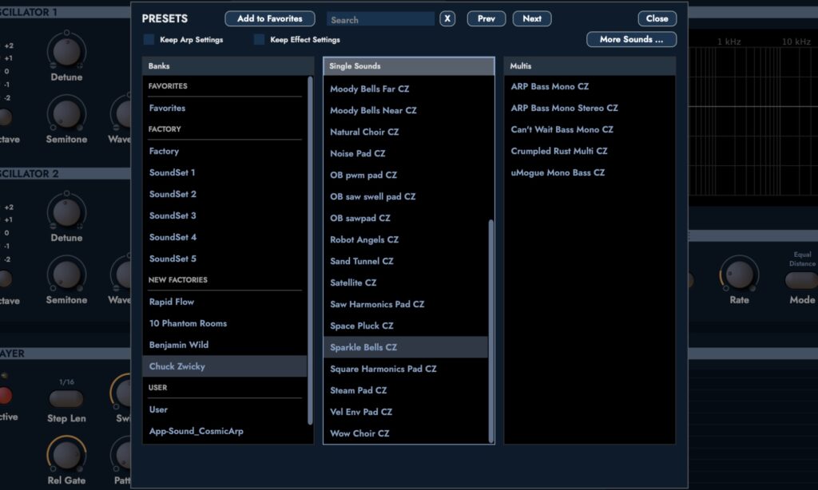The image size is (818, 490).
Task: Load Can't Wait Bass Mono CZ multi
Action: click(x=590, y=130)
